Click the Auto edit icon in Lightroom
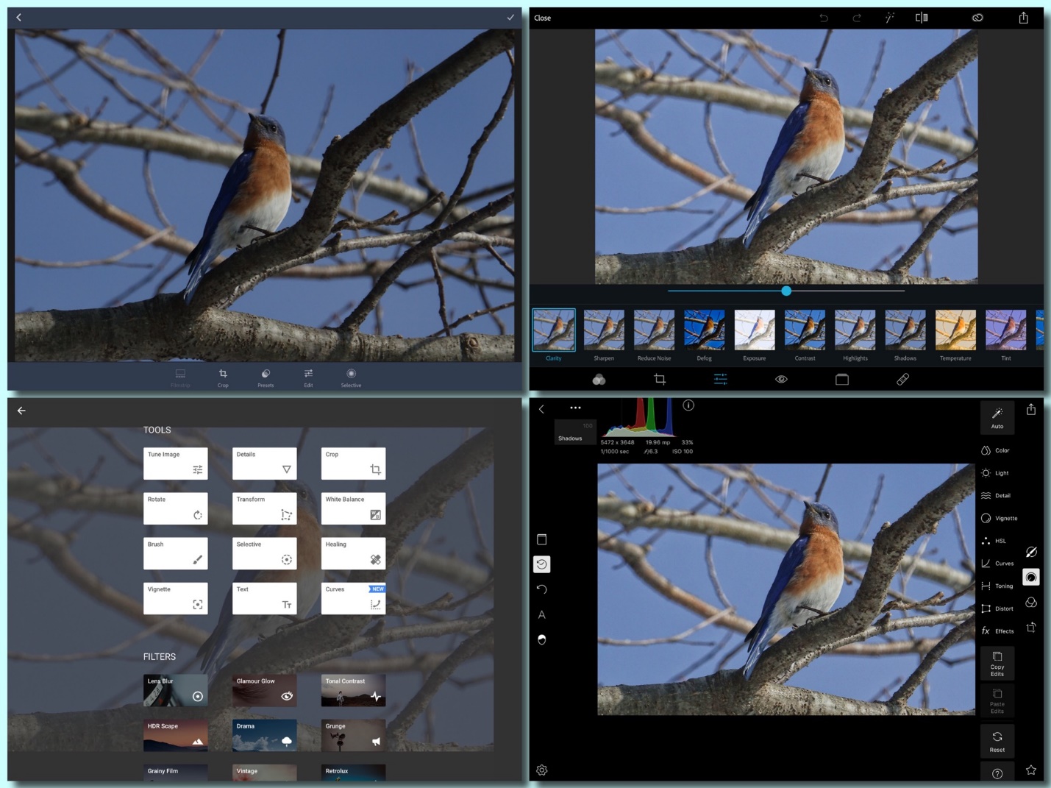 click(997, 417)
